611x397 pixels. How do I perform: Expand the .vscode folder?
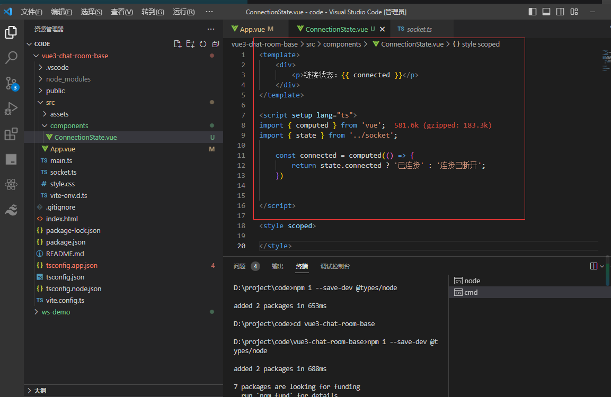[x=40, y=67]
